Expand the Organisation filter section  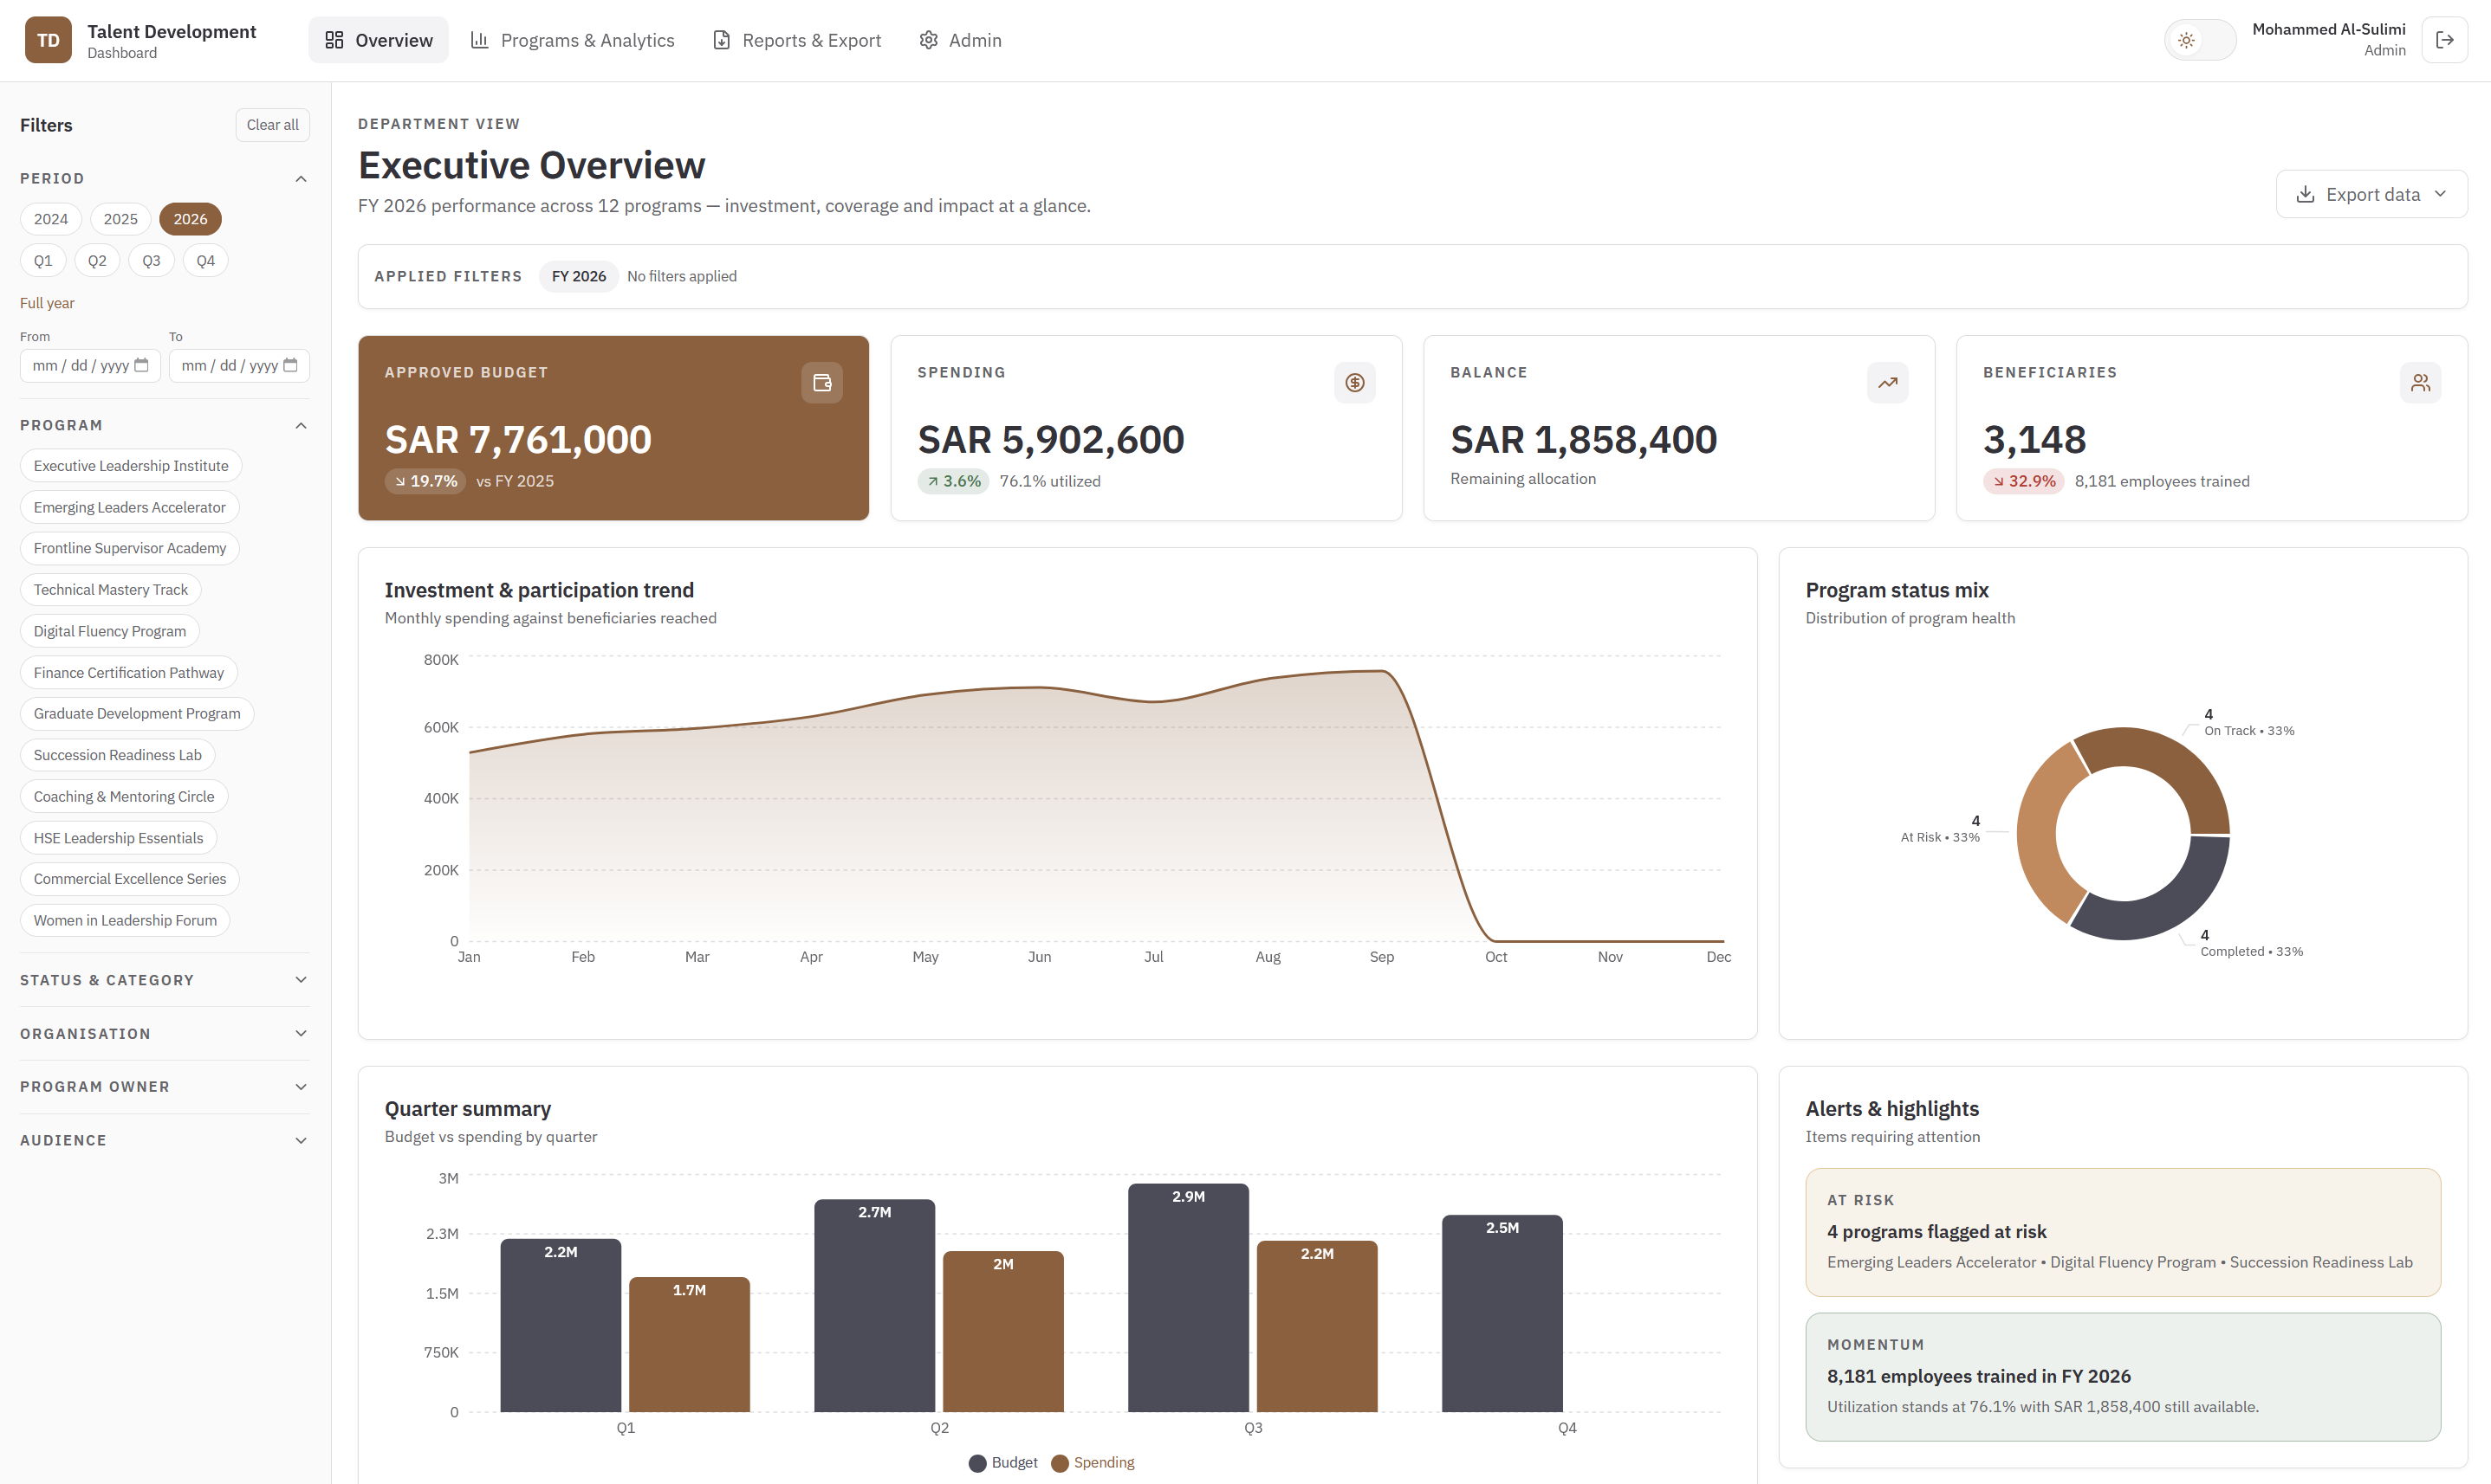pyautogui.click(x=164, y=1034)
